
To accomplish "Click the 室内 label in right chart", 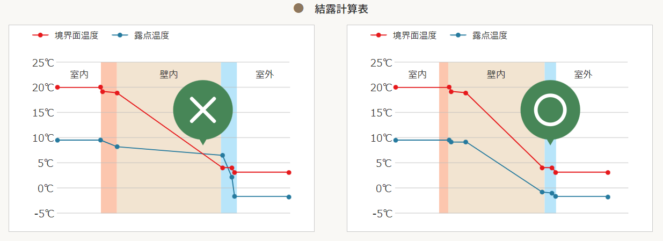I will tap(418, 75).
